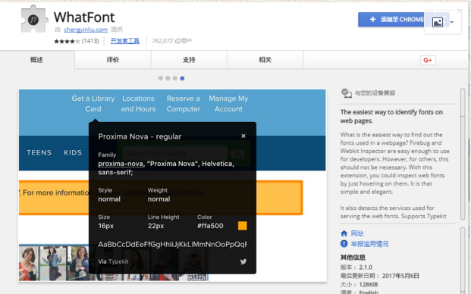
Task: Click the Search our catalog field
Action: pos(174,154)
